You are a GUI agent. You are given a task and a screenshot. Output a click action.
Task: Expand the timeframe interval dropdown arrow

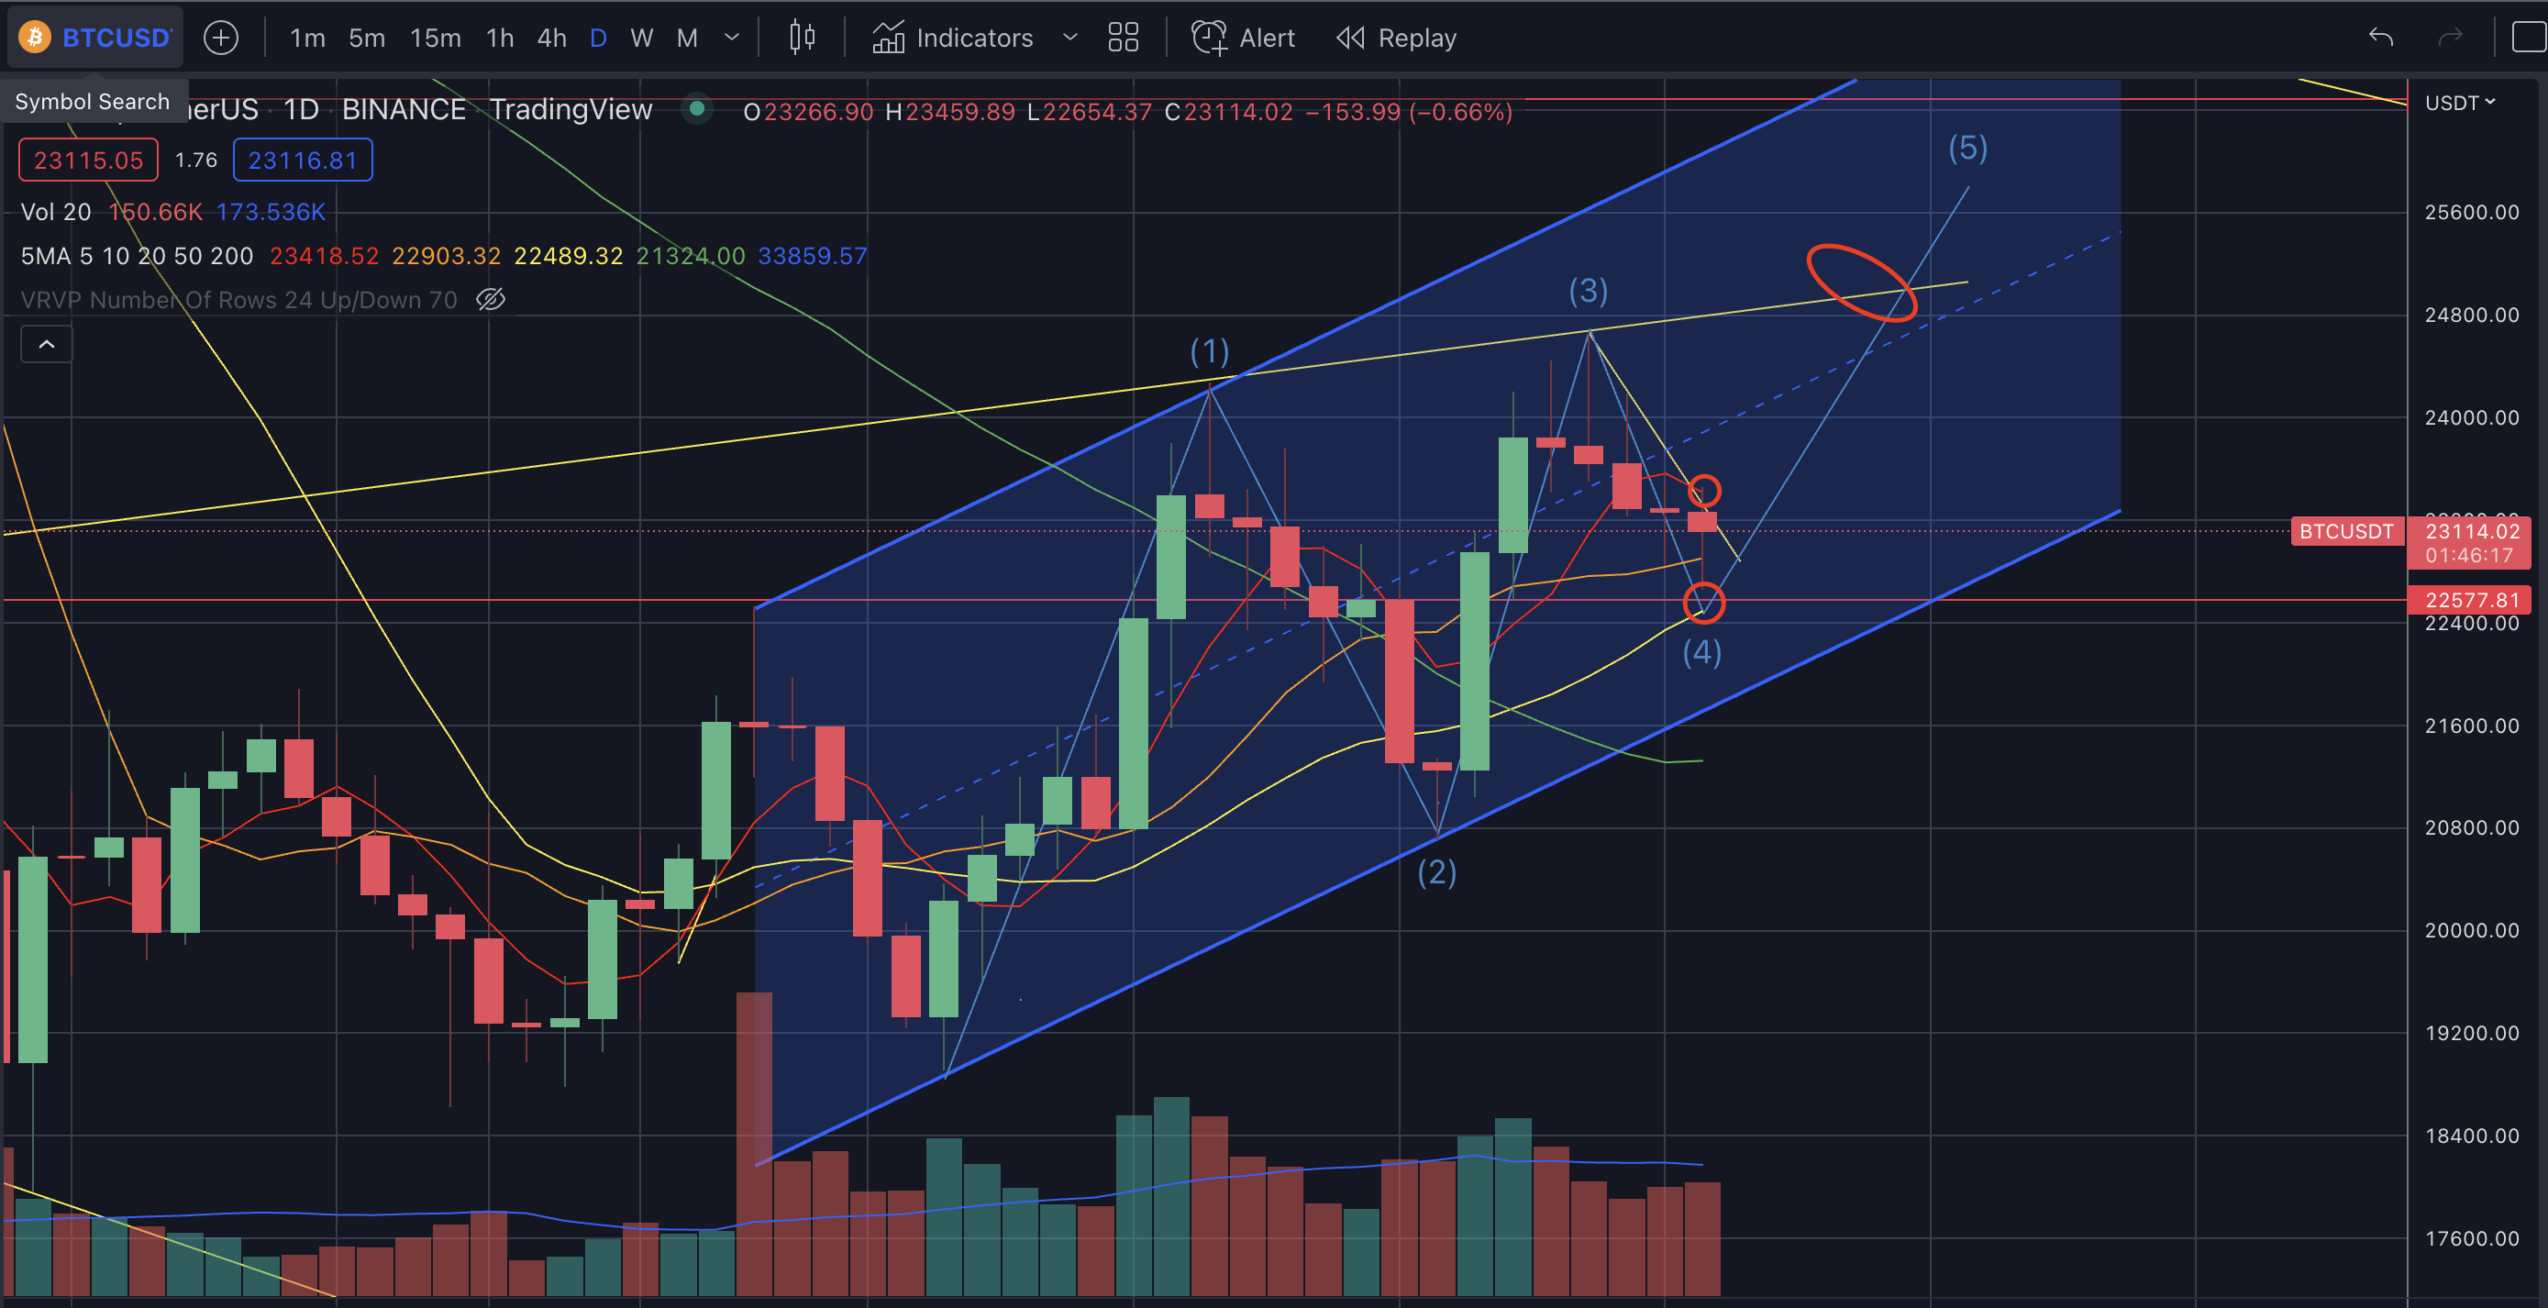click(x=732, y=38)
